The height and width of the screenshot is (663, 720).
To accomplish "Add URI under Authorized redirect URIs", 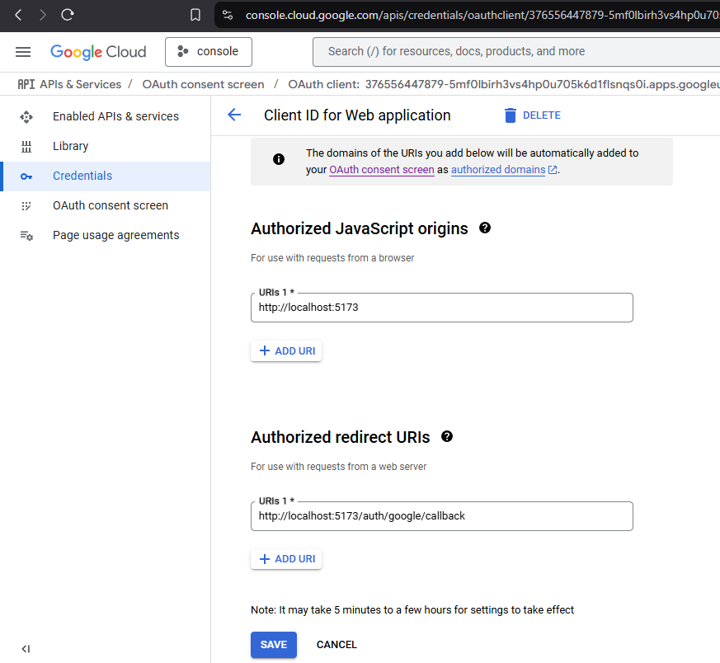I will pyautogui.click(x=286, y=559).
